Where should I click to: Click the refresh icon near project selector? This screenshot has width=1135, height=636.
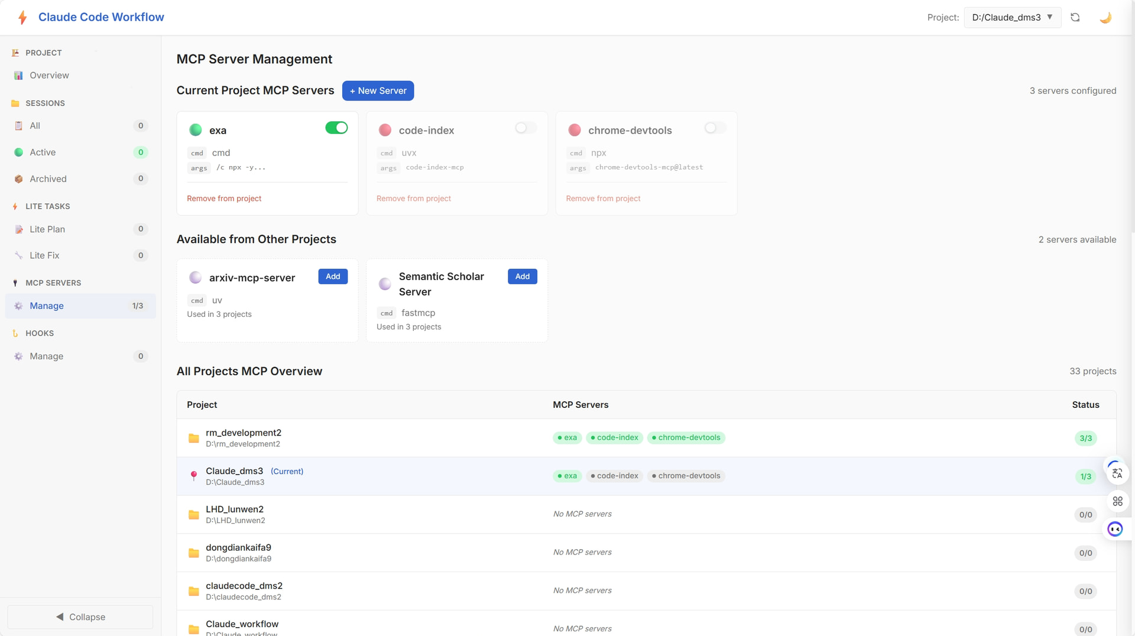tap(1075, 17)
